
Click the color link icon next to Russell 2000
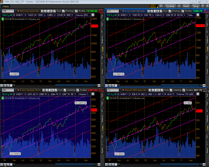point(123,90)
